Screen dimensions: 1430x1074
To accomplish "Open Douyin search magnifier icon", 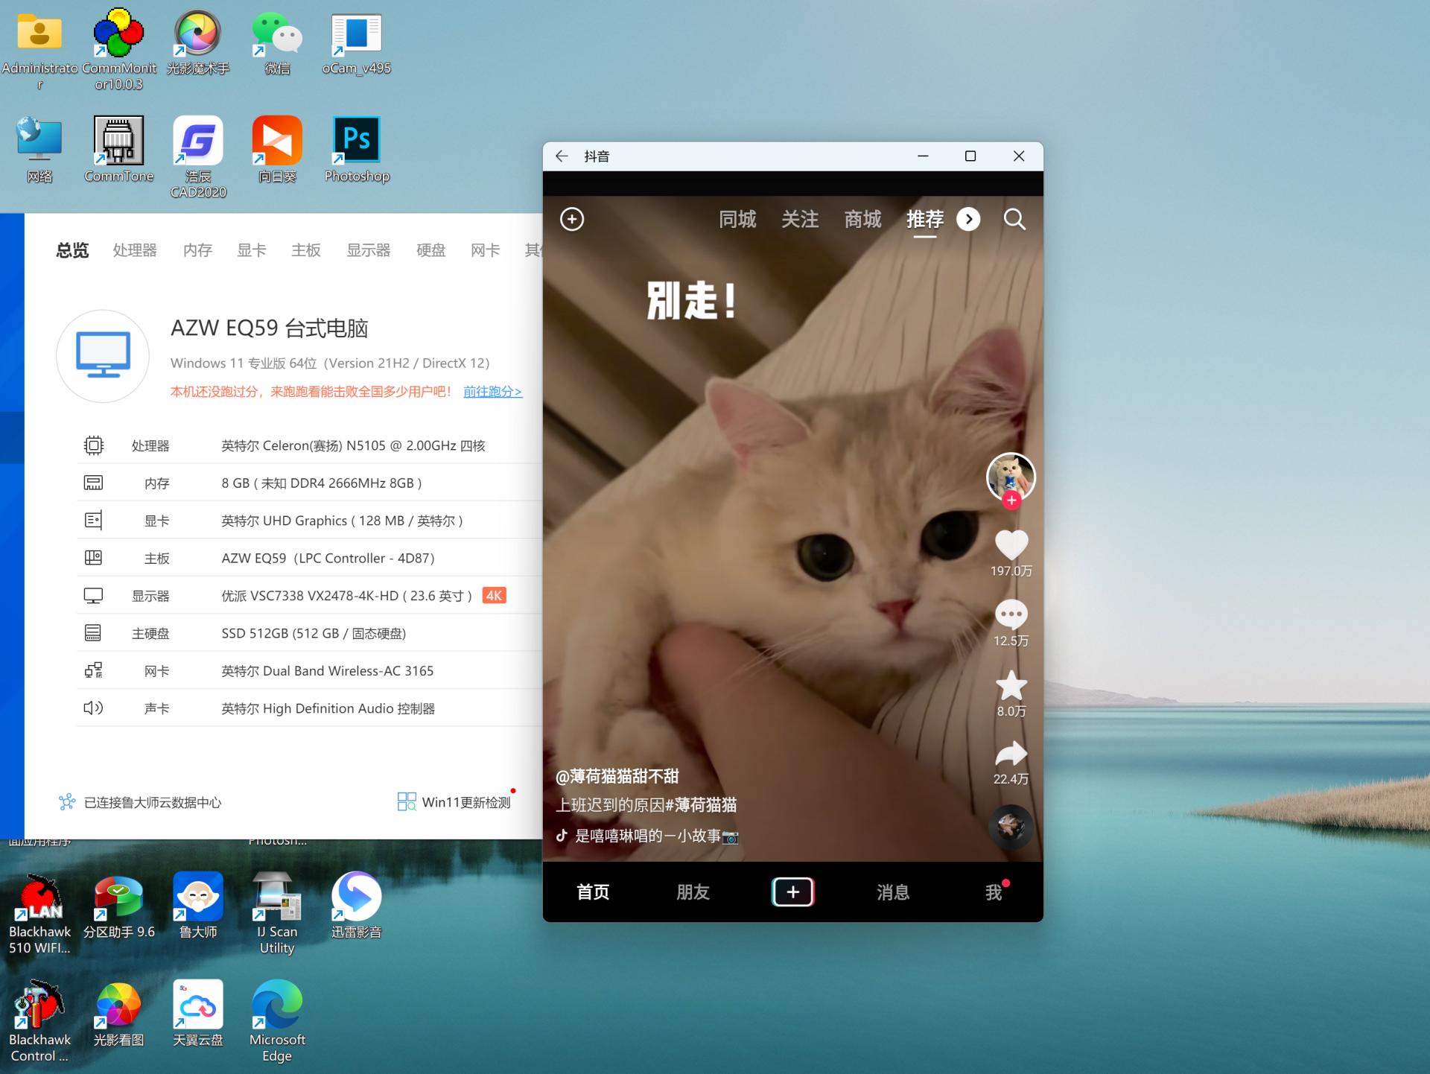I will tap(1014, 219).
